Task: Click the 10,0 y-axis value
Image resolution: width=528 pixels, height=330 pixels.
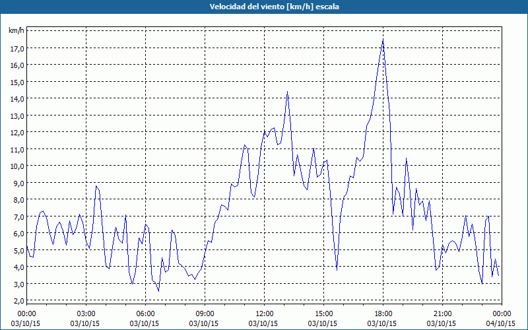Action: click(x=17, y=166)
